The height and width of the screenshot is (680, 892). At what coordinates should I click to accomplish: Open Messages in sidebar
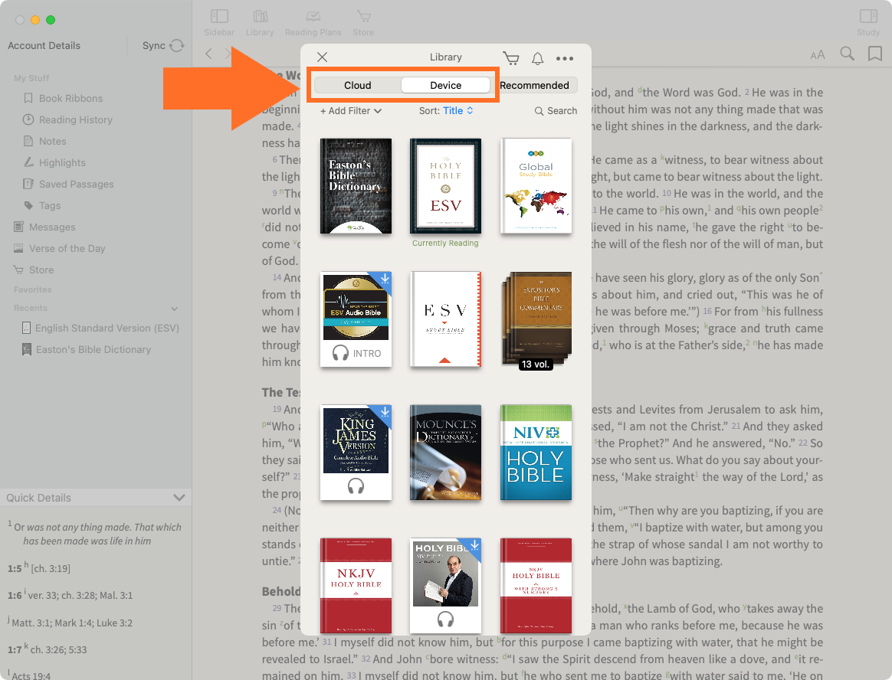click(44, 227)
